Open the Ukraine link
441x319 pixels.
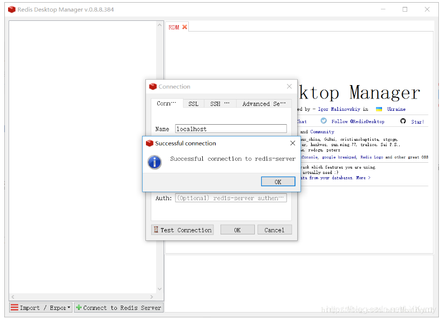tap(396, 109)
